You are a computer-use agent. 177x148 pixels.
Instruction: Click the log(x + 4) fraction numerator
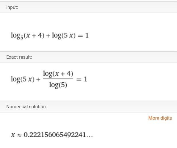[x=58, y=74]
